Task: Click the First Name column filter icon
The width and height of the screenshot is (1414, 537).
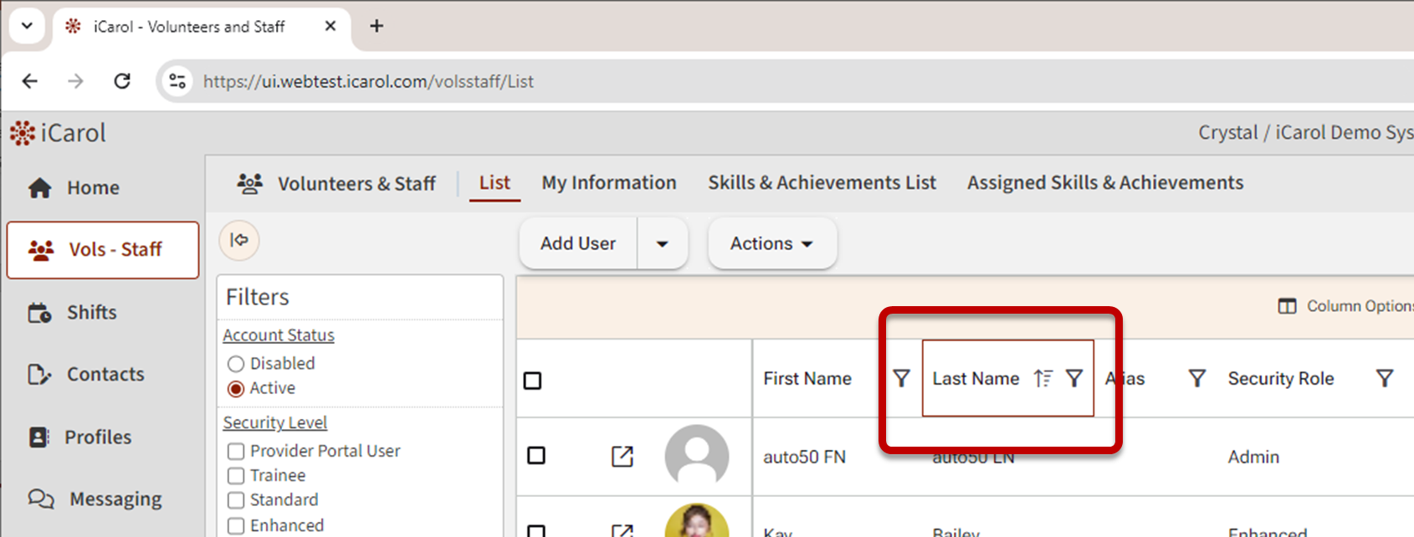Action: pyautogui.click(x=901, y=378)
